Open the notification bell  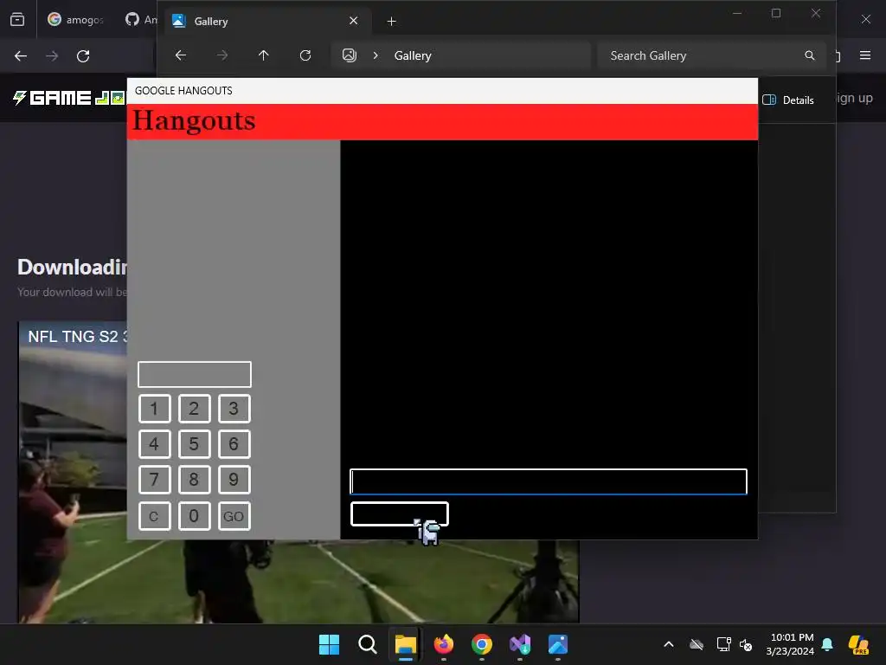[827, 644]
